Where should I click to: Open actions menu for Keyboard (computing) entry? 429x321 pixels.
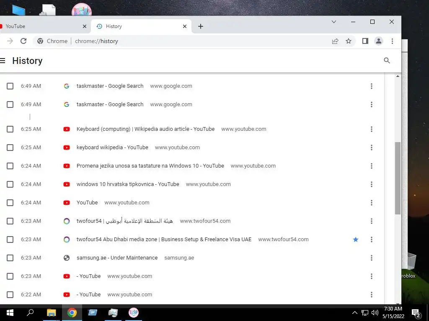tap(371, 129)
